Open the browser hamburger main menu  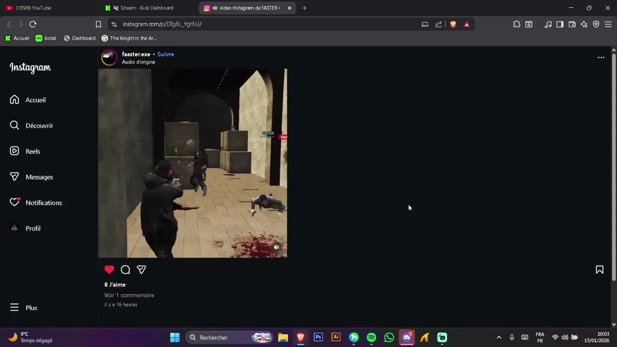[x=608, y=24]
